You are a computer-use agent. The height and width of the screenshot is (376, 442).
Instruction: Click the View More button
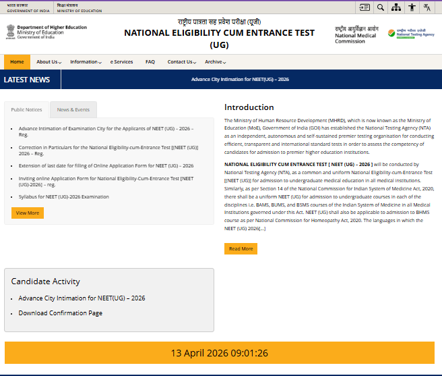[28, 213]
